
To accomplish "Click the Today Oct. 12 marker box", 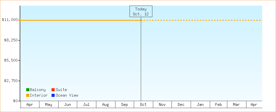I will point(141,11).
